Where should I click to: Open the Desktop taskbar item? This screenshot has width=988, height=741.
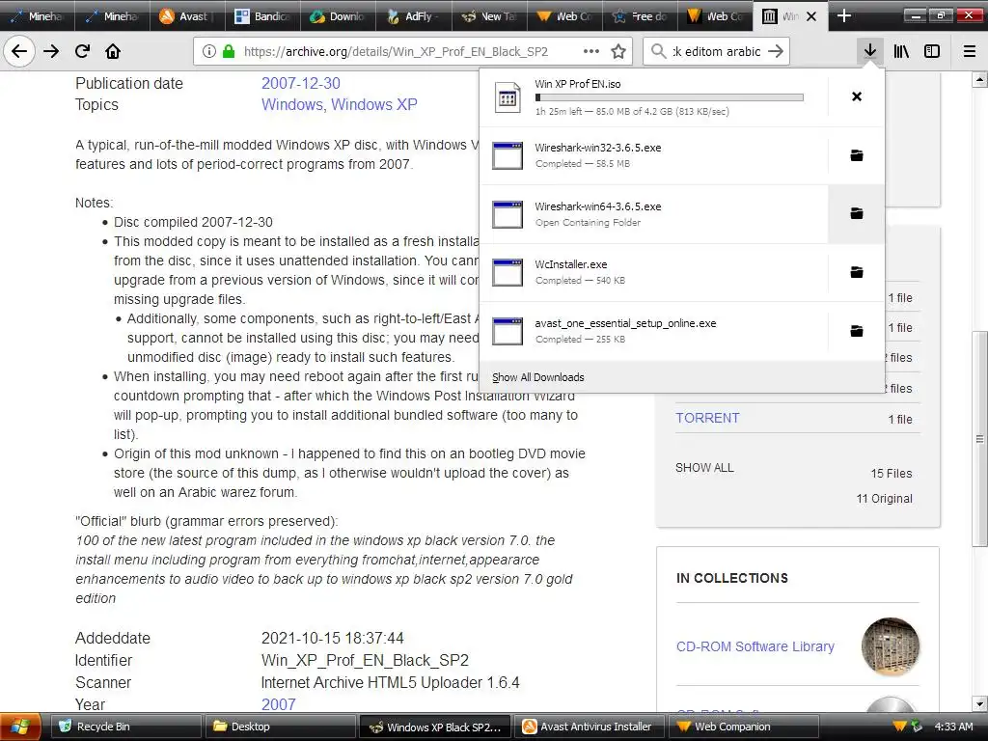point(280,727)
